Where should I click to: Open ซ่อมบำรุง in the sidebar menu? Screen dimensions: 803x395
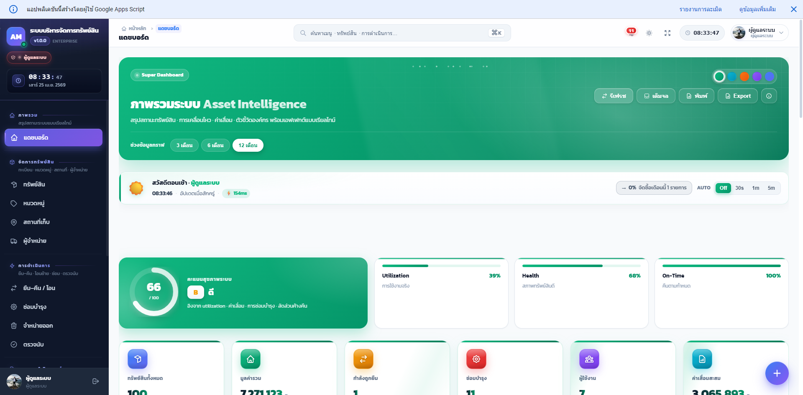point(35,307)
